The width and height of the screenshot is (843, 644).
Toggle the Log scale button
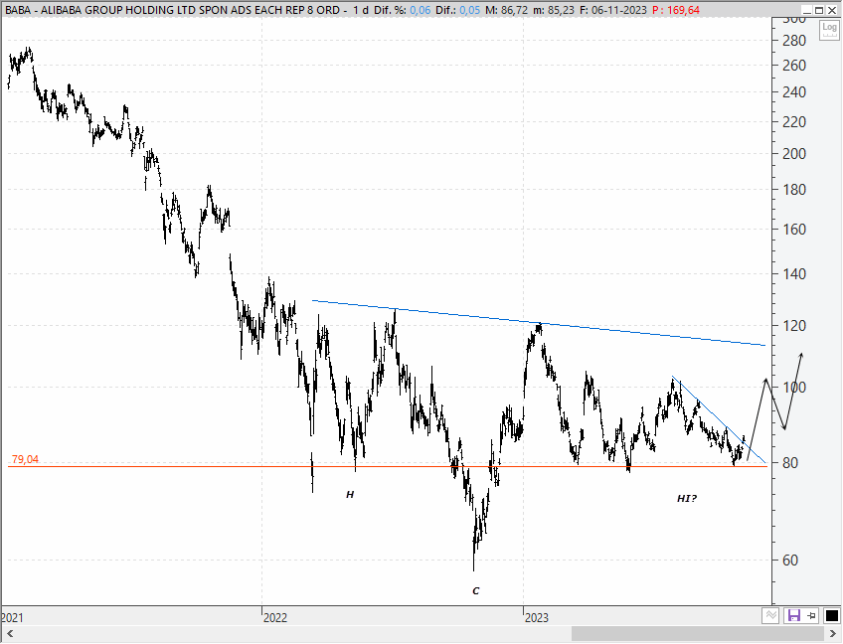coord(829,30)
